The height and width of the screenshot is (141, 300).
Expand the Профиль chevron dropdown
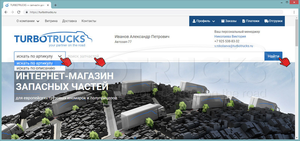(x=214, y=21)
